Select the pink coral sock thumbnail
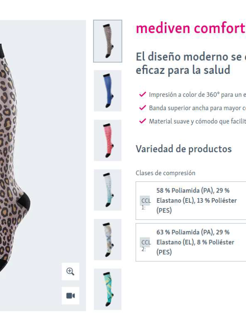The height and width of the screenshot is (327, 246). [x=107, y=140]
